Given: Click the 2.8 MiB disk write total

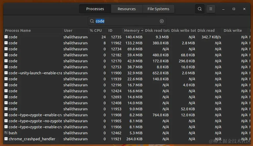Looking at the screenshot, I should (188, 43).
